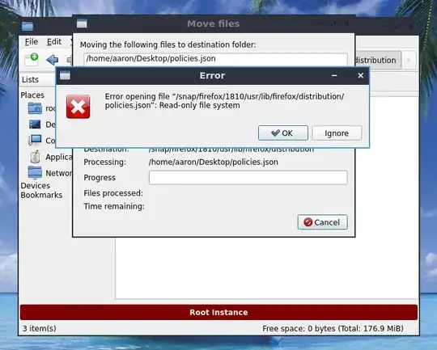Click the empty Progress bar
The width and height of the screenshot is (437, 350).
248,177
